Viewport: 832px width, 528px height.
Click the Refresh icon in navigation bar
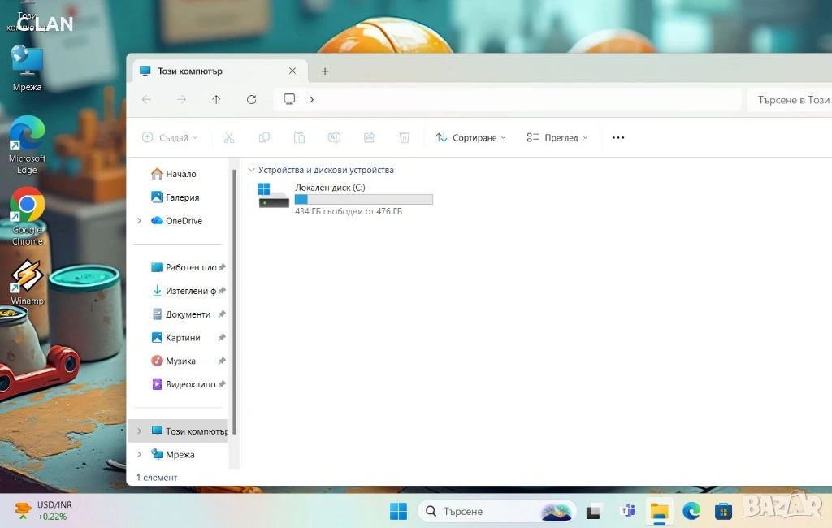coord(252,99)
